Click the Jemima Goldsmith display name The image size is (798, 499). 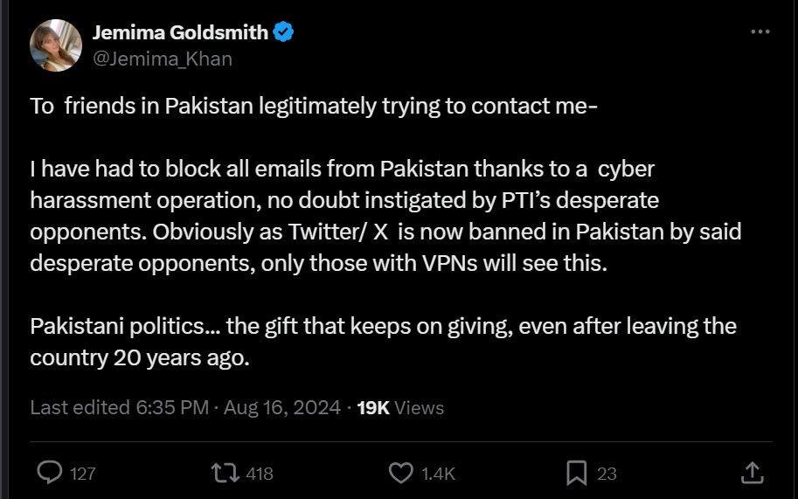point(180,33)
